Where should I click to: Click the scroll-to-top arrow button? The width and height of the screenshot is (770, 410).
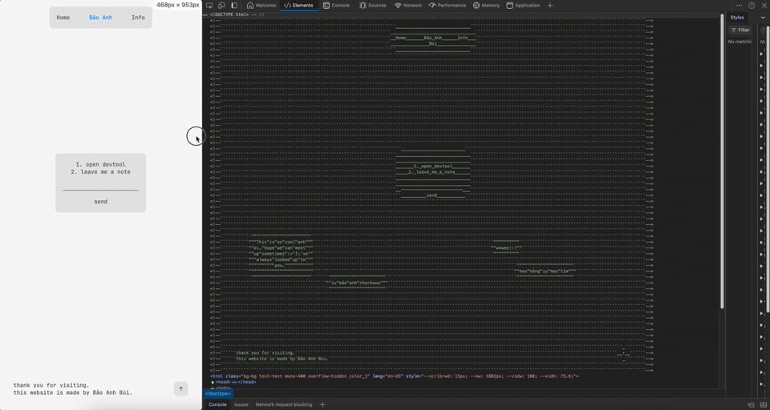180,389
